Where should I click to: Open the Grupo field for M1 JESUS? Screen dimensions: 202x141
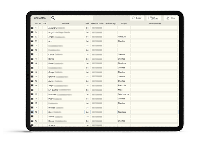pyautogui.click(x=124, y=90)
